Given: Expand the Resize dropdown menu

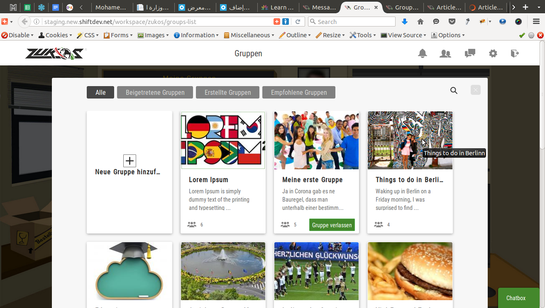Looking at the screenshot, I should pyautogui.click(x=330, y=35).
